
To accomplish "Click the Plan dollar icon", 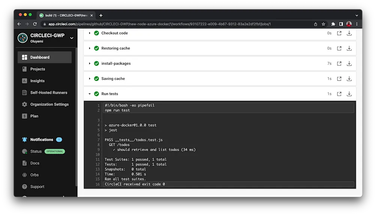I will 24,116.
